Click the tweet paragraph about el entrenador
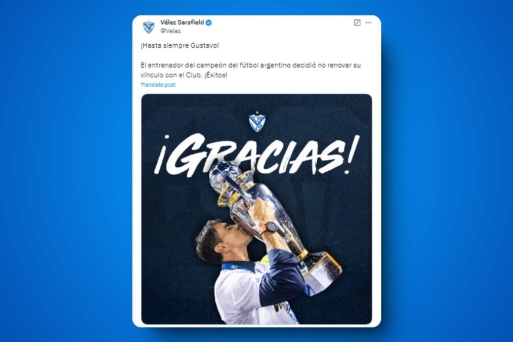Image resolution: width=513 pixels, height=342 pixels. click(251, 70)
